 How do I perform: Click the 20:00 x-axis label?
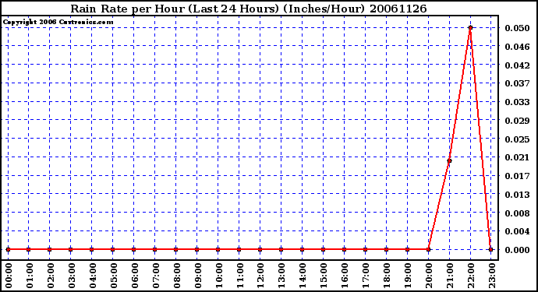(x=429, y=276)
